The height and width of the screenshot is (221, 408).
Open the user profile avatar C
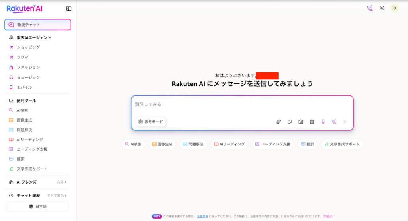pos(394,8)
